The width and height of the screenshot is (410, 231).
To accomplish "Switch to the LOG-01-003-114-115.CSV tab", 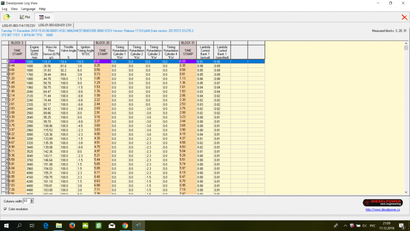I will (18, 25).
